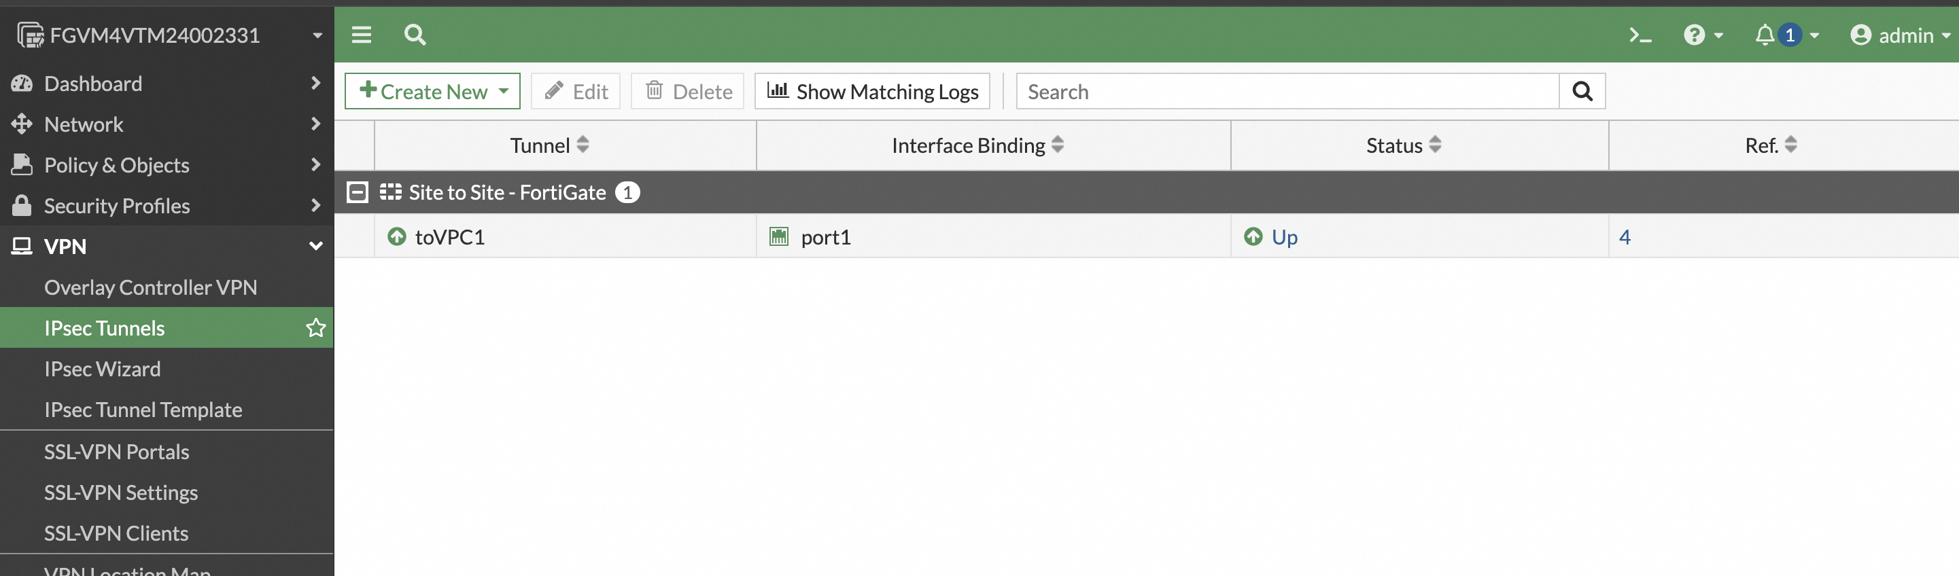The width and height of the screenshot is (1959, 576).
Task: Click into the Search input field
Action: [1287, 91]
